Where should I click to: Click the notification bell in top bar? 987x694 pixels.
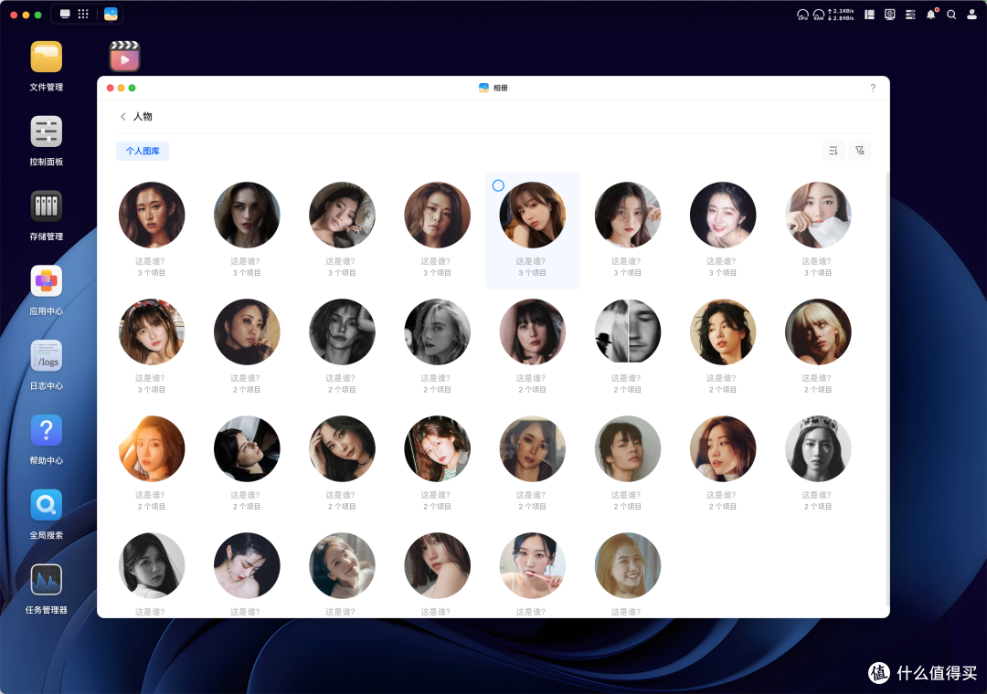931,15
